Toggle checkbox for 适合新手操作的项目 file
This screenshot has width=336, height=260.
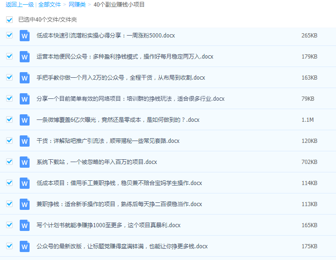tap(9, 204)
